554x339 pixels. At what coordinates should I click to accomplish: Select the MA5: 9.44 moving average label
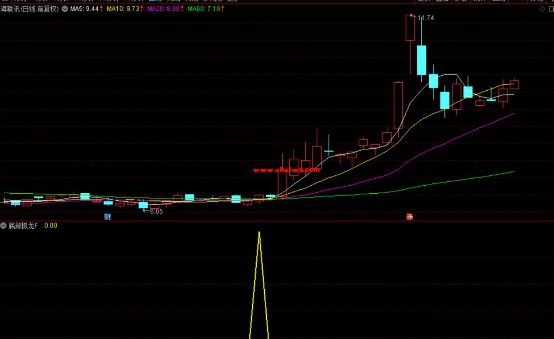pos(84,9)
